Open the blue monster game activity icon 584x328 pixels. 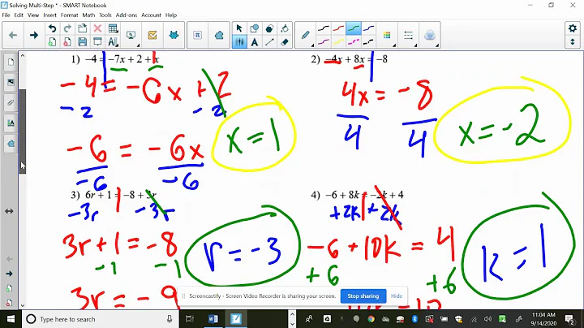point(174,35)
